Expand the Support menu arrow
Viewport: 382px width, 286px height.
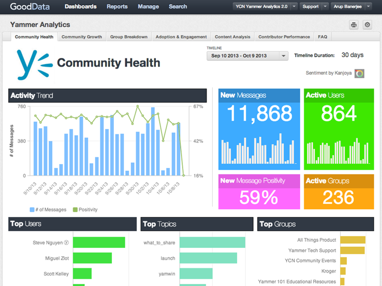tap(325, 6)
